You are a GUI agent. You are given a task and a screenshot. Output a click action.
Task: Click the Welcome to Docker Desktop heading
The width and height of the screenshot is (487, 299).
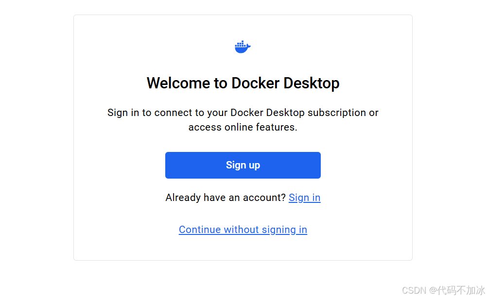coord(243,83)
